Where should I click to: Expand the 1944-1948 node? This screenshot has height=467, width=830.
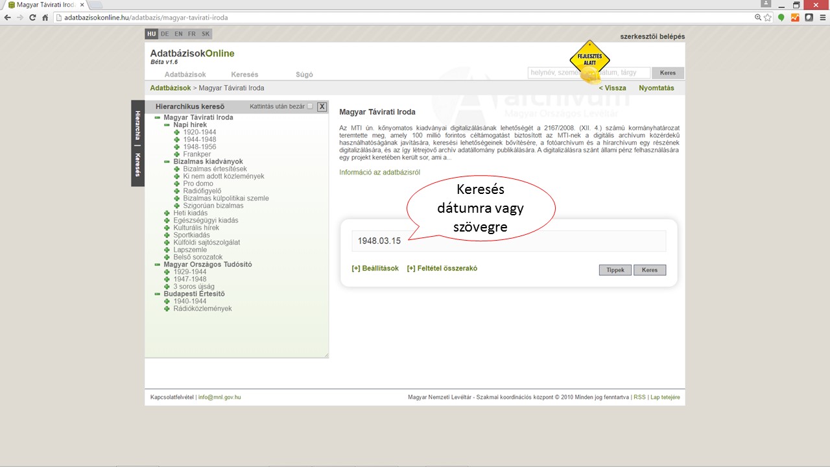click(x=176, y=139)
